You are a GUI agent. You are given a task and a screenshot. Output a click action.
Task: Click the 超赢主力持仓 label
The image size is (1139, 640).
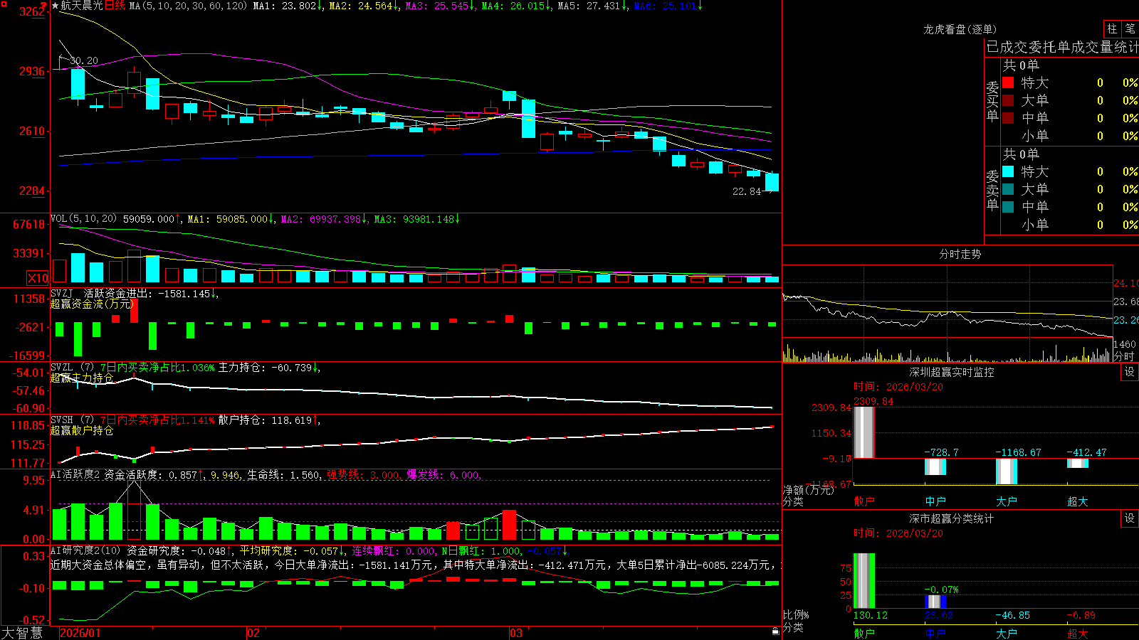point(82,378)
